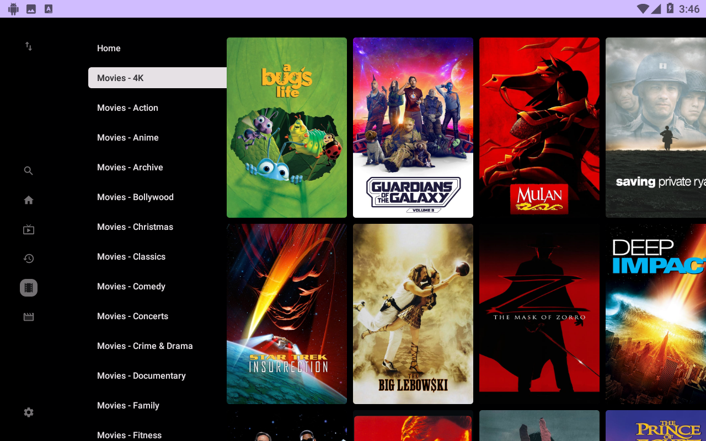
Task: Open Movies - Documentary category
Action: click(141, 376)
